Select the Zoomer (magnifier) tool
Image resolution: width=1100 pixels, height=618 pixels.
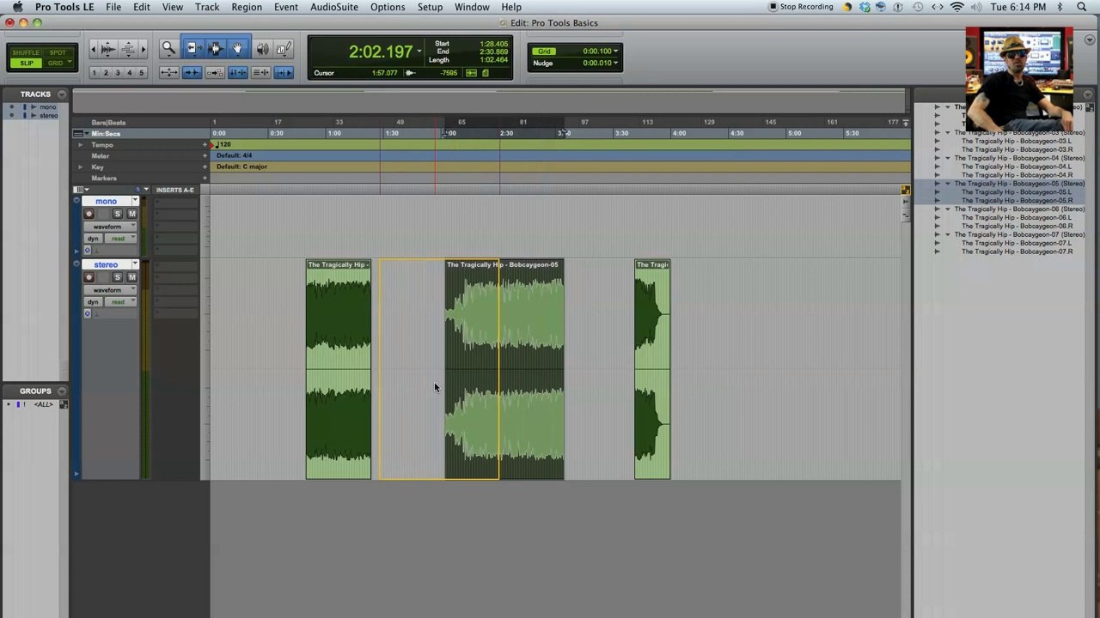click(168, 49)
